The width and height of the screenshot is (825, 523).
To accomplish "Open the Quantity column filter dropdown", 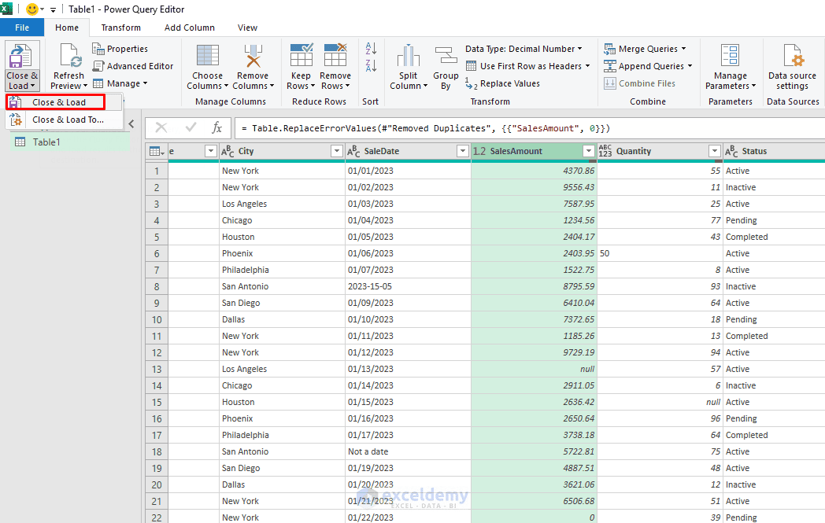I will tap(715, 151).
